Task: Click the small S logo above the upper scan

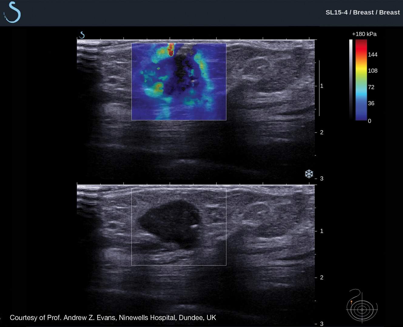Action: (82, 35)
